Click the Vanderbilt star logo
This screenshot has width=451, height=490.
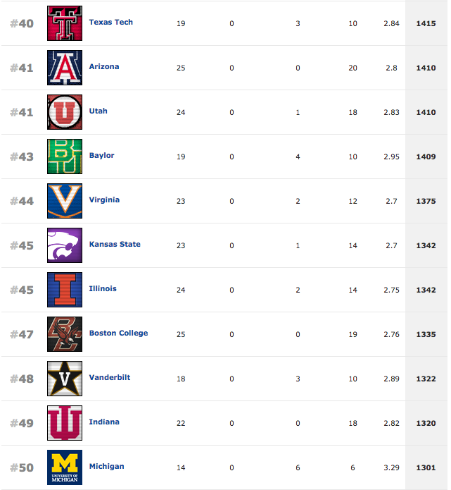65,379
